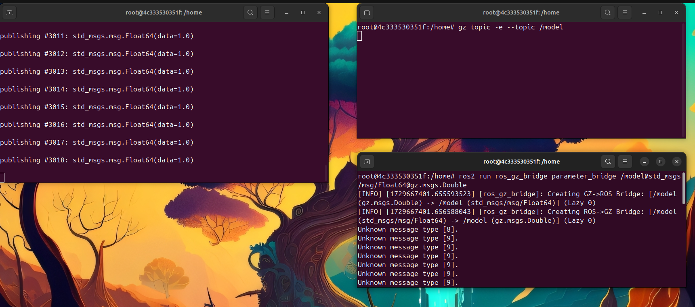Click the cursor block in publishing terminal
The height and width of the screenshot is (307, 695).
pos(2,178)
